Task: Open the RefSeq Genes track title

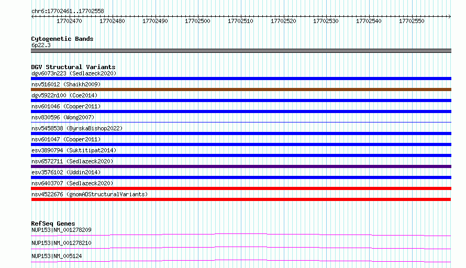Action: tap(53, 224)
